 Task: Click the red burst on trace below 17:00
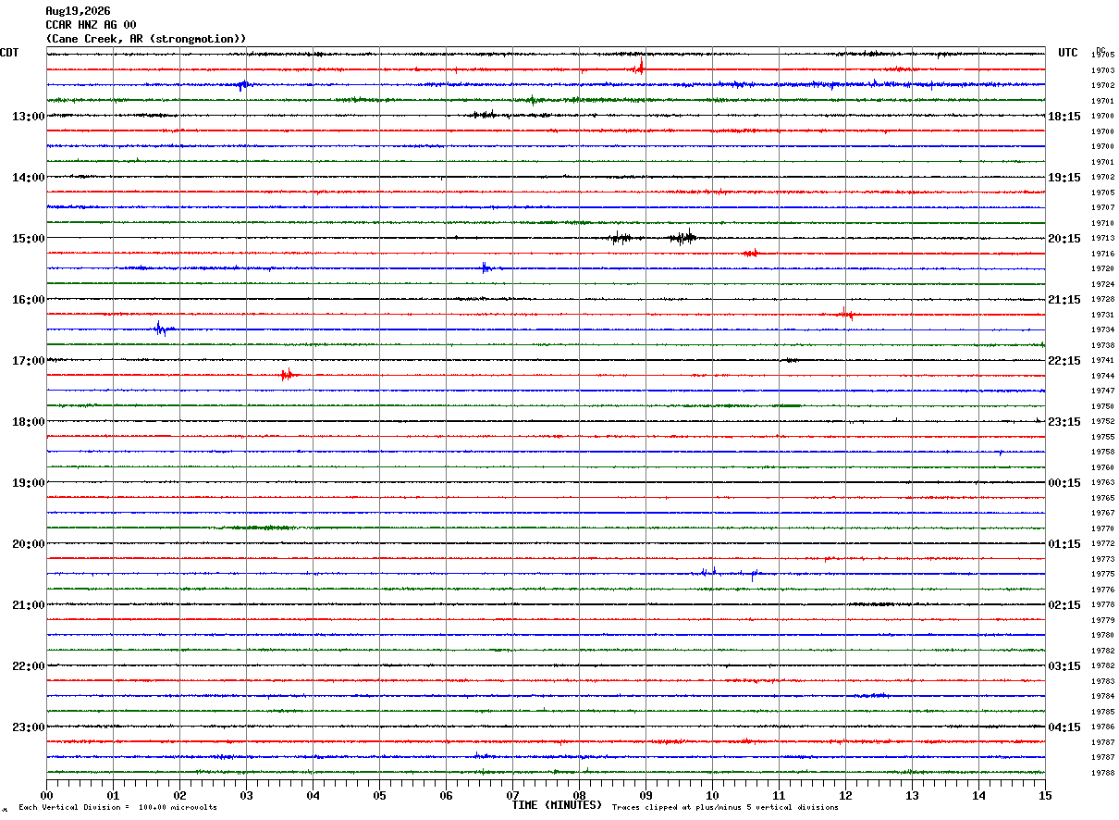pos(289,375)
